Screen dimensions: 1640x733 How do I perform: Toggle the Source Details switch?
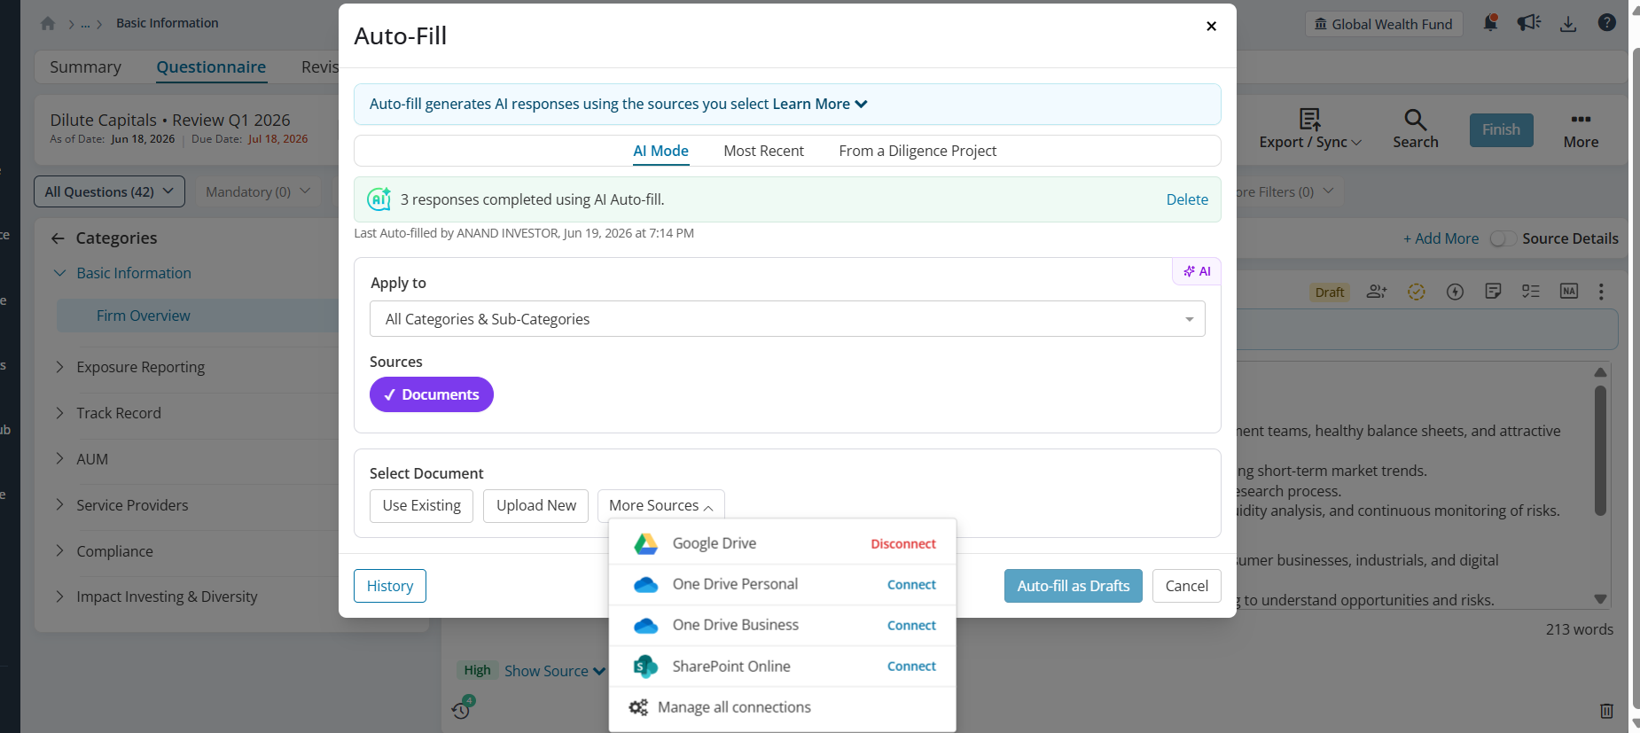pos(1503,238)
